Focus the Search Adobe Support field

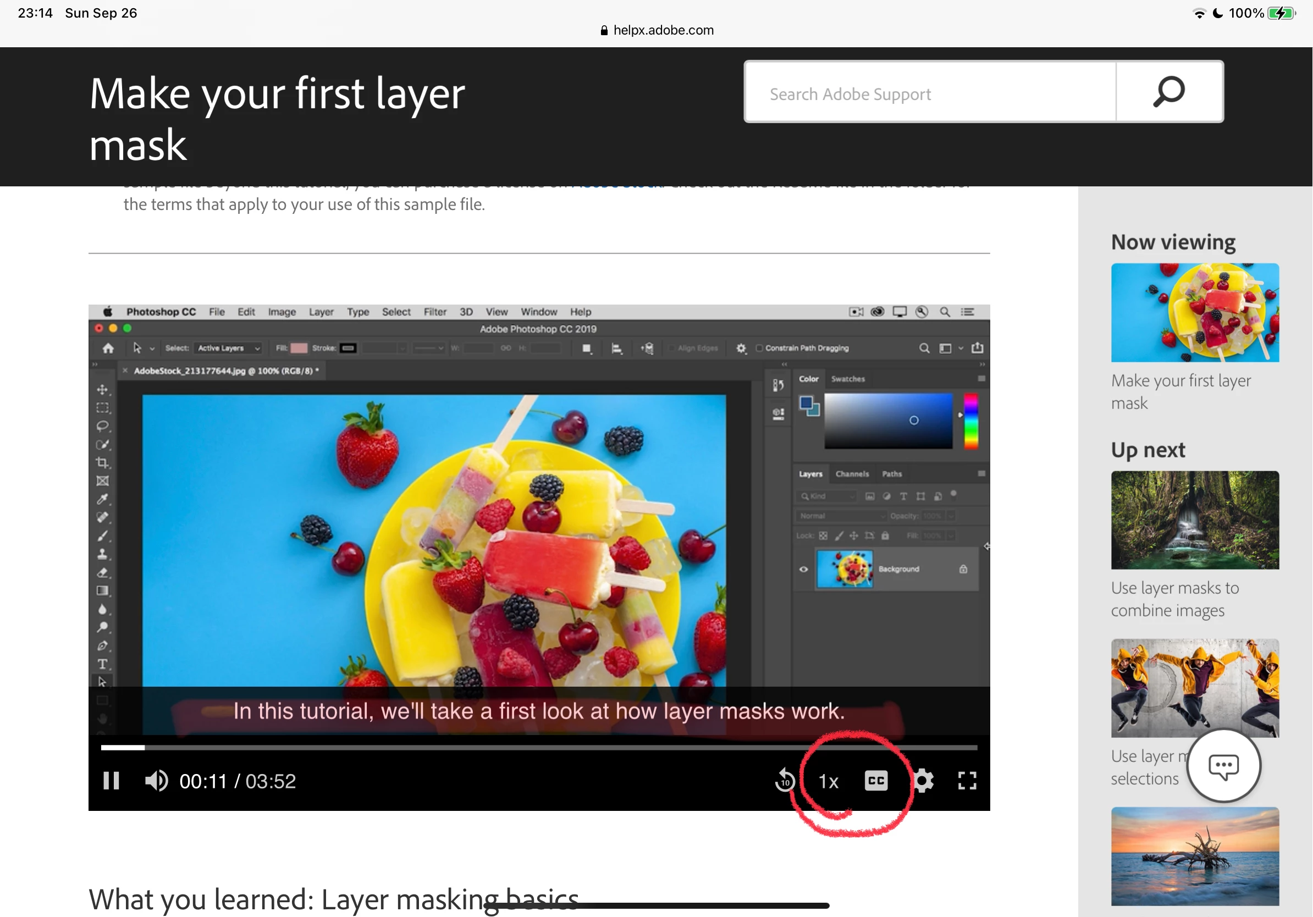pos(930,94)
